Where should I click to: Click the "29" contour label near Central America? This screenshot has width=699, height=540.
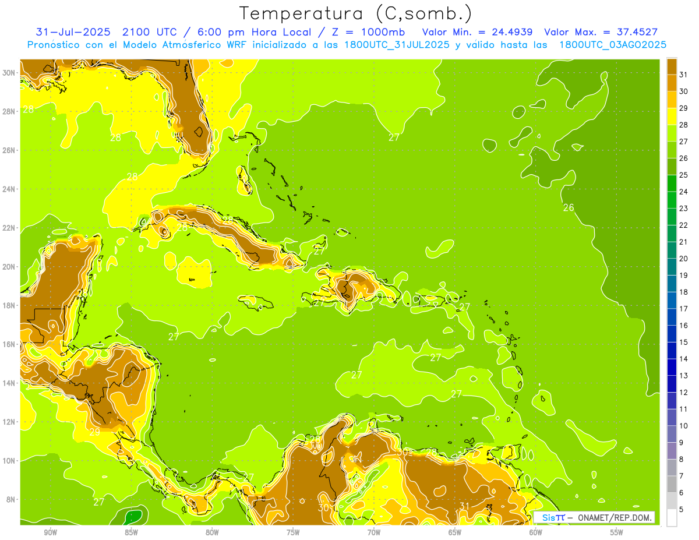(94, 432)
